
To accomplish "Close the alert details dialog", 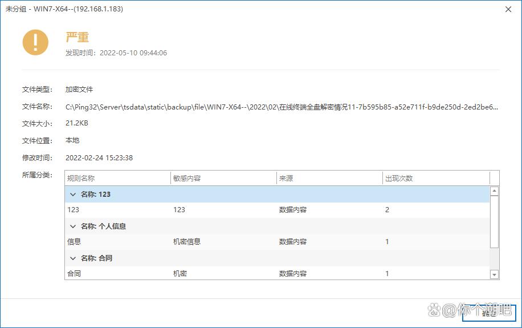I will click(x=508, y=9).
